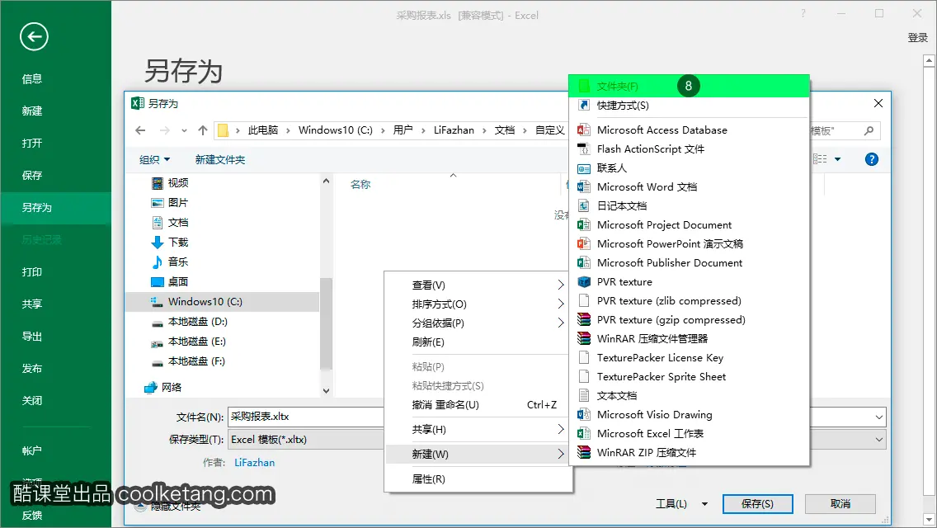The height and width of the screenshot is (528, 937).
Task: Click the 快捷方式 shortcut icon
Action: 584,106
